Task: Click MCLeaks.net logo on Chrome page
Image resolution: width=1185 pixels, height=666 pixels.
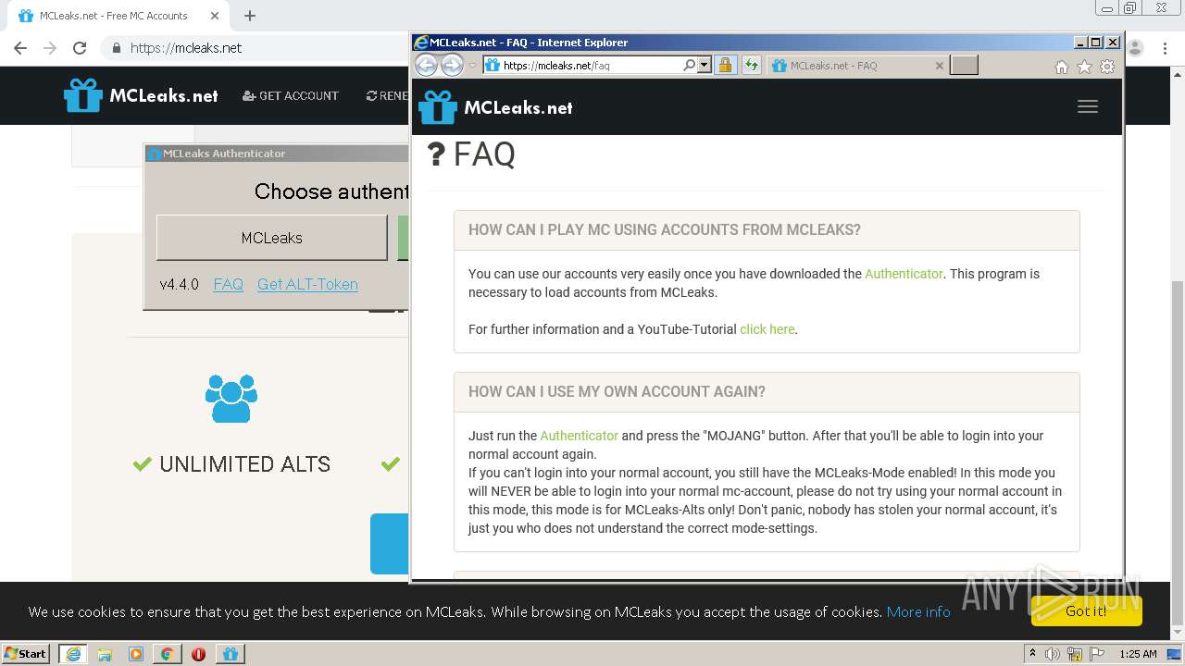Action: click(x=141, y=95)
